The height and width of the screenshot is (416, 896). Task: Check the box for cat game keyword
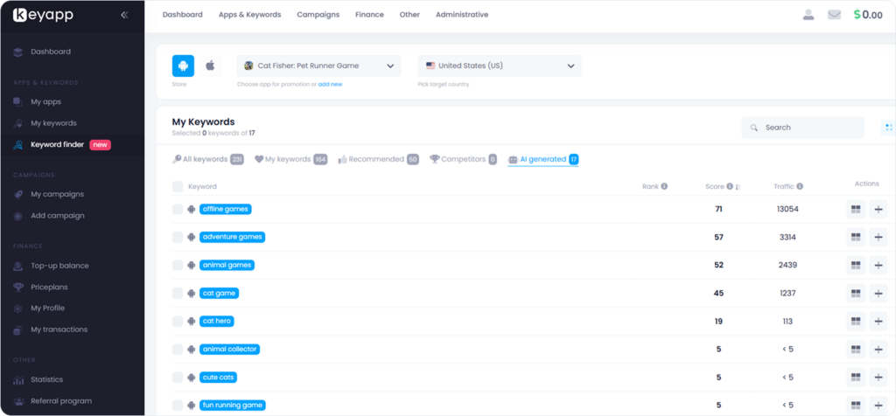tap(178, 293)
